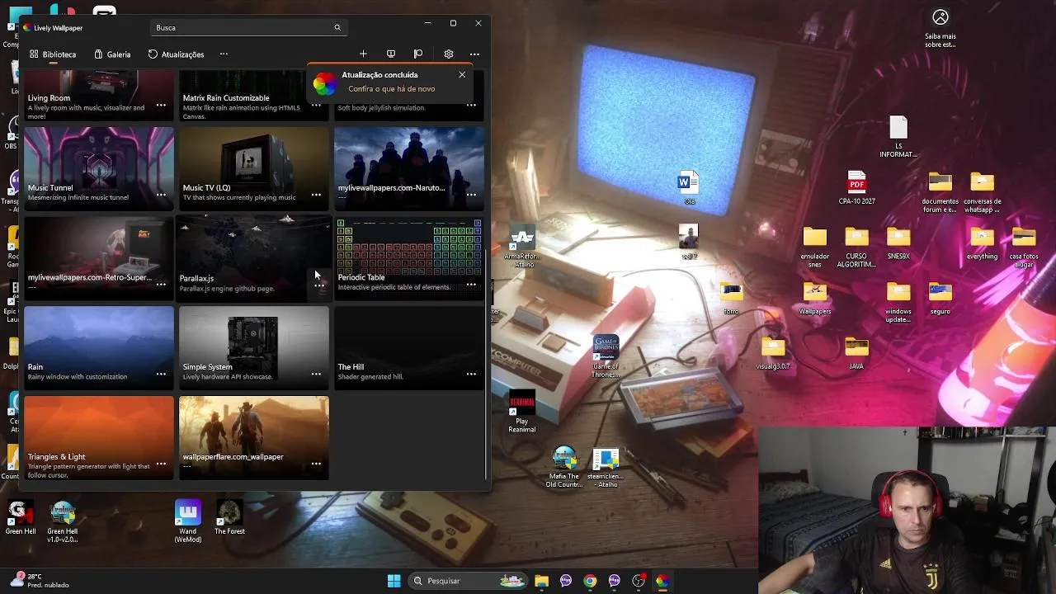Open Google Chrome from taskbar
This screenshot has height=594, width=1056.
click(590, 581)
